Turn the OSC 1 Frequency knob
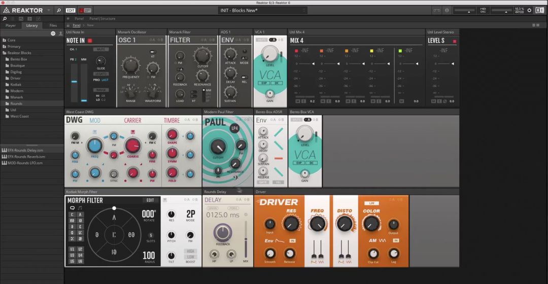This screenshot has height=284, width=548. pyautogui.click(x=130, y=65)
